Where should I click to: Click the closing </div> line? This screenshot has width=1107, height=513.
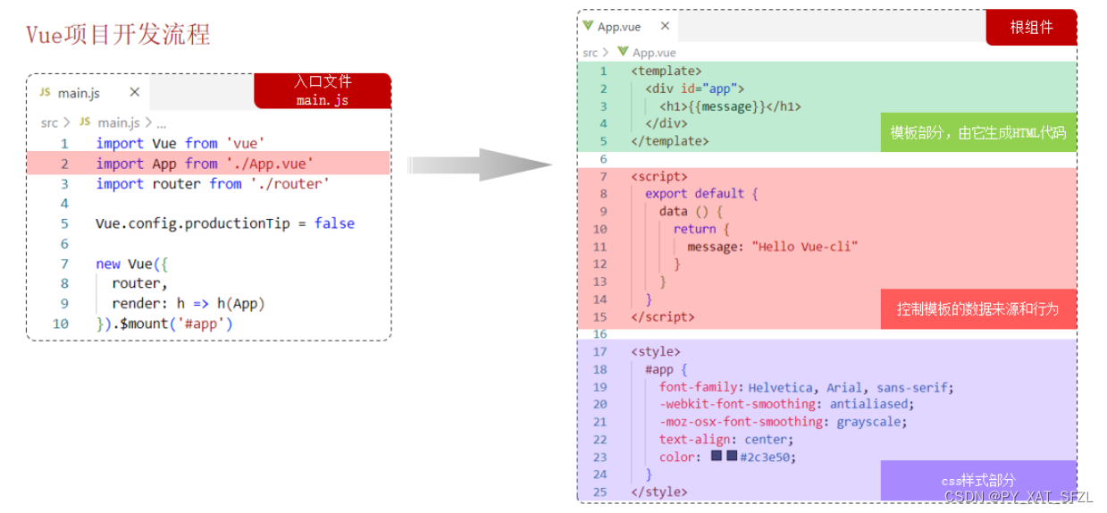[667, 123]
